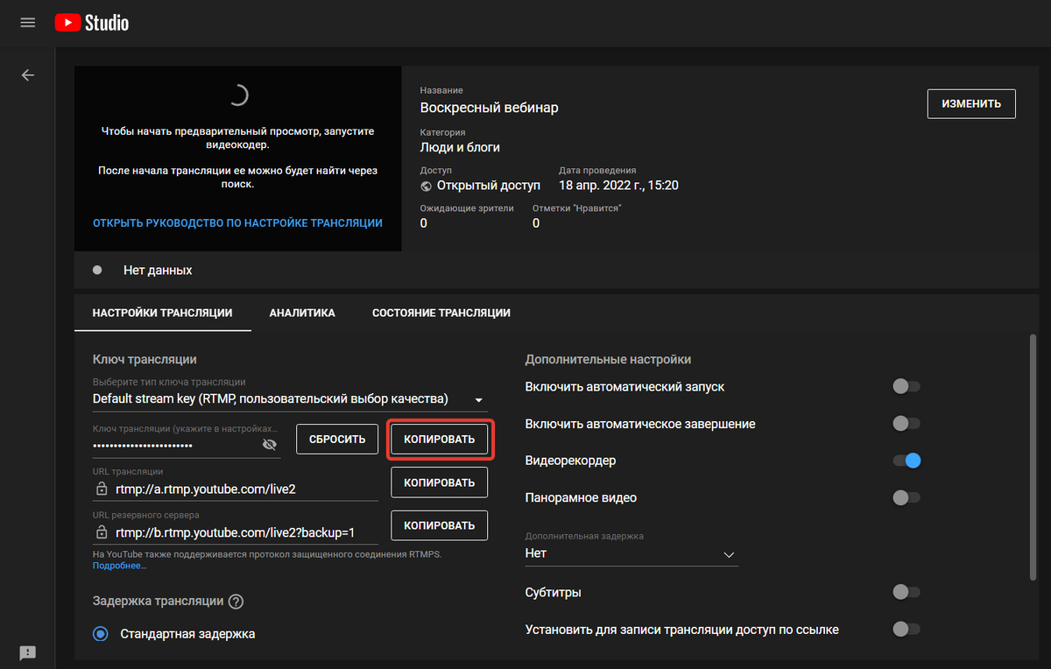1051x669 pixels.
Task: Select Стандартная задержка radio button
Action: point(101,634)
